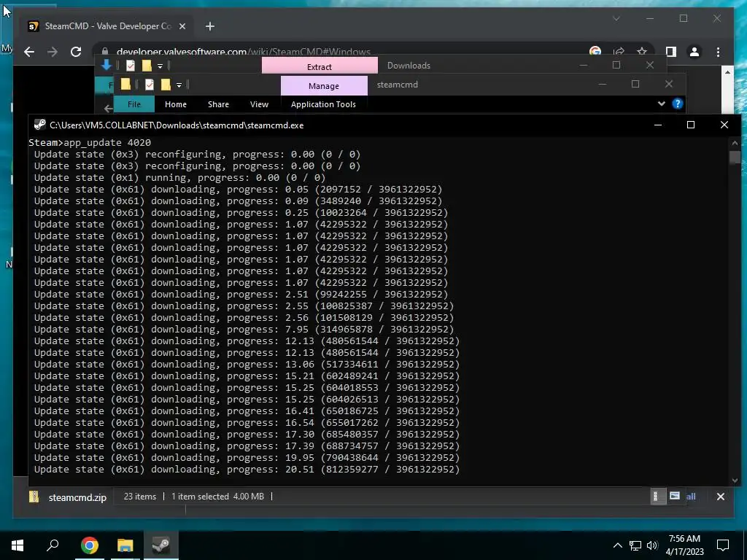This screenshot has width=747, height=560.
Task: Bookmark this page with the star icon
Action: tap(642, 52)
